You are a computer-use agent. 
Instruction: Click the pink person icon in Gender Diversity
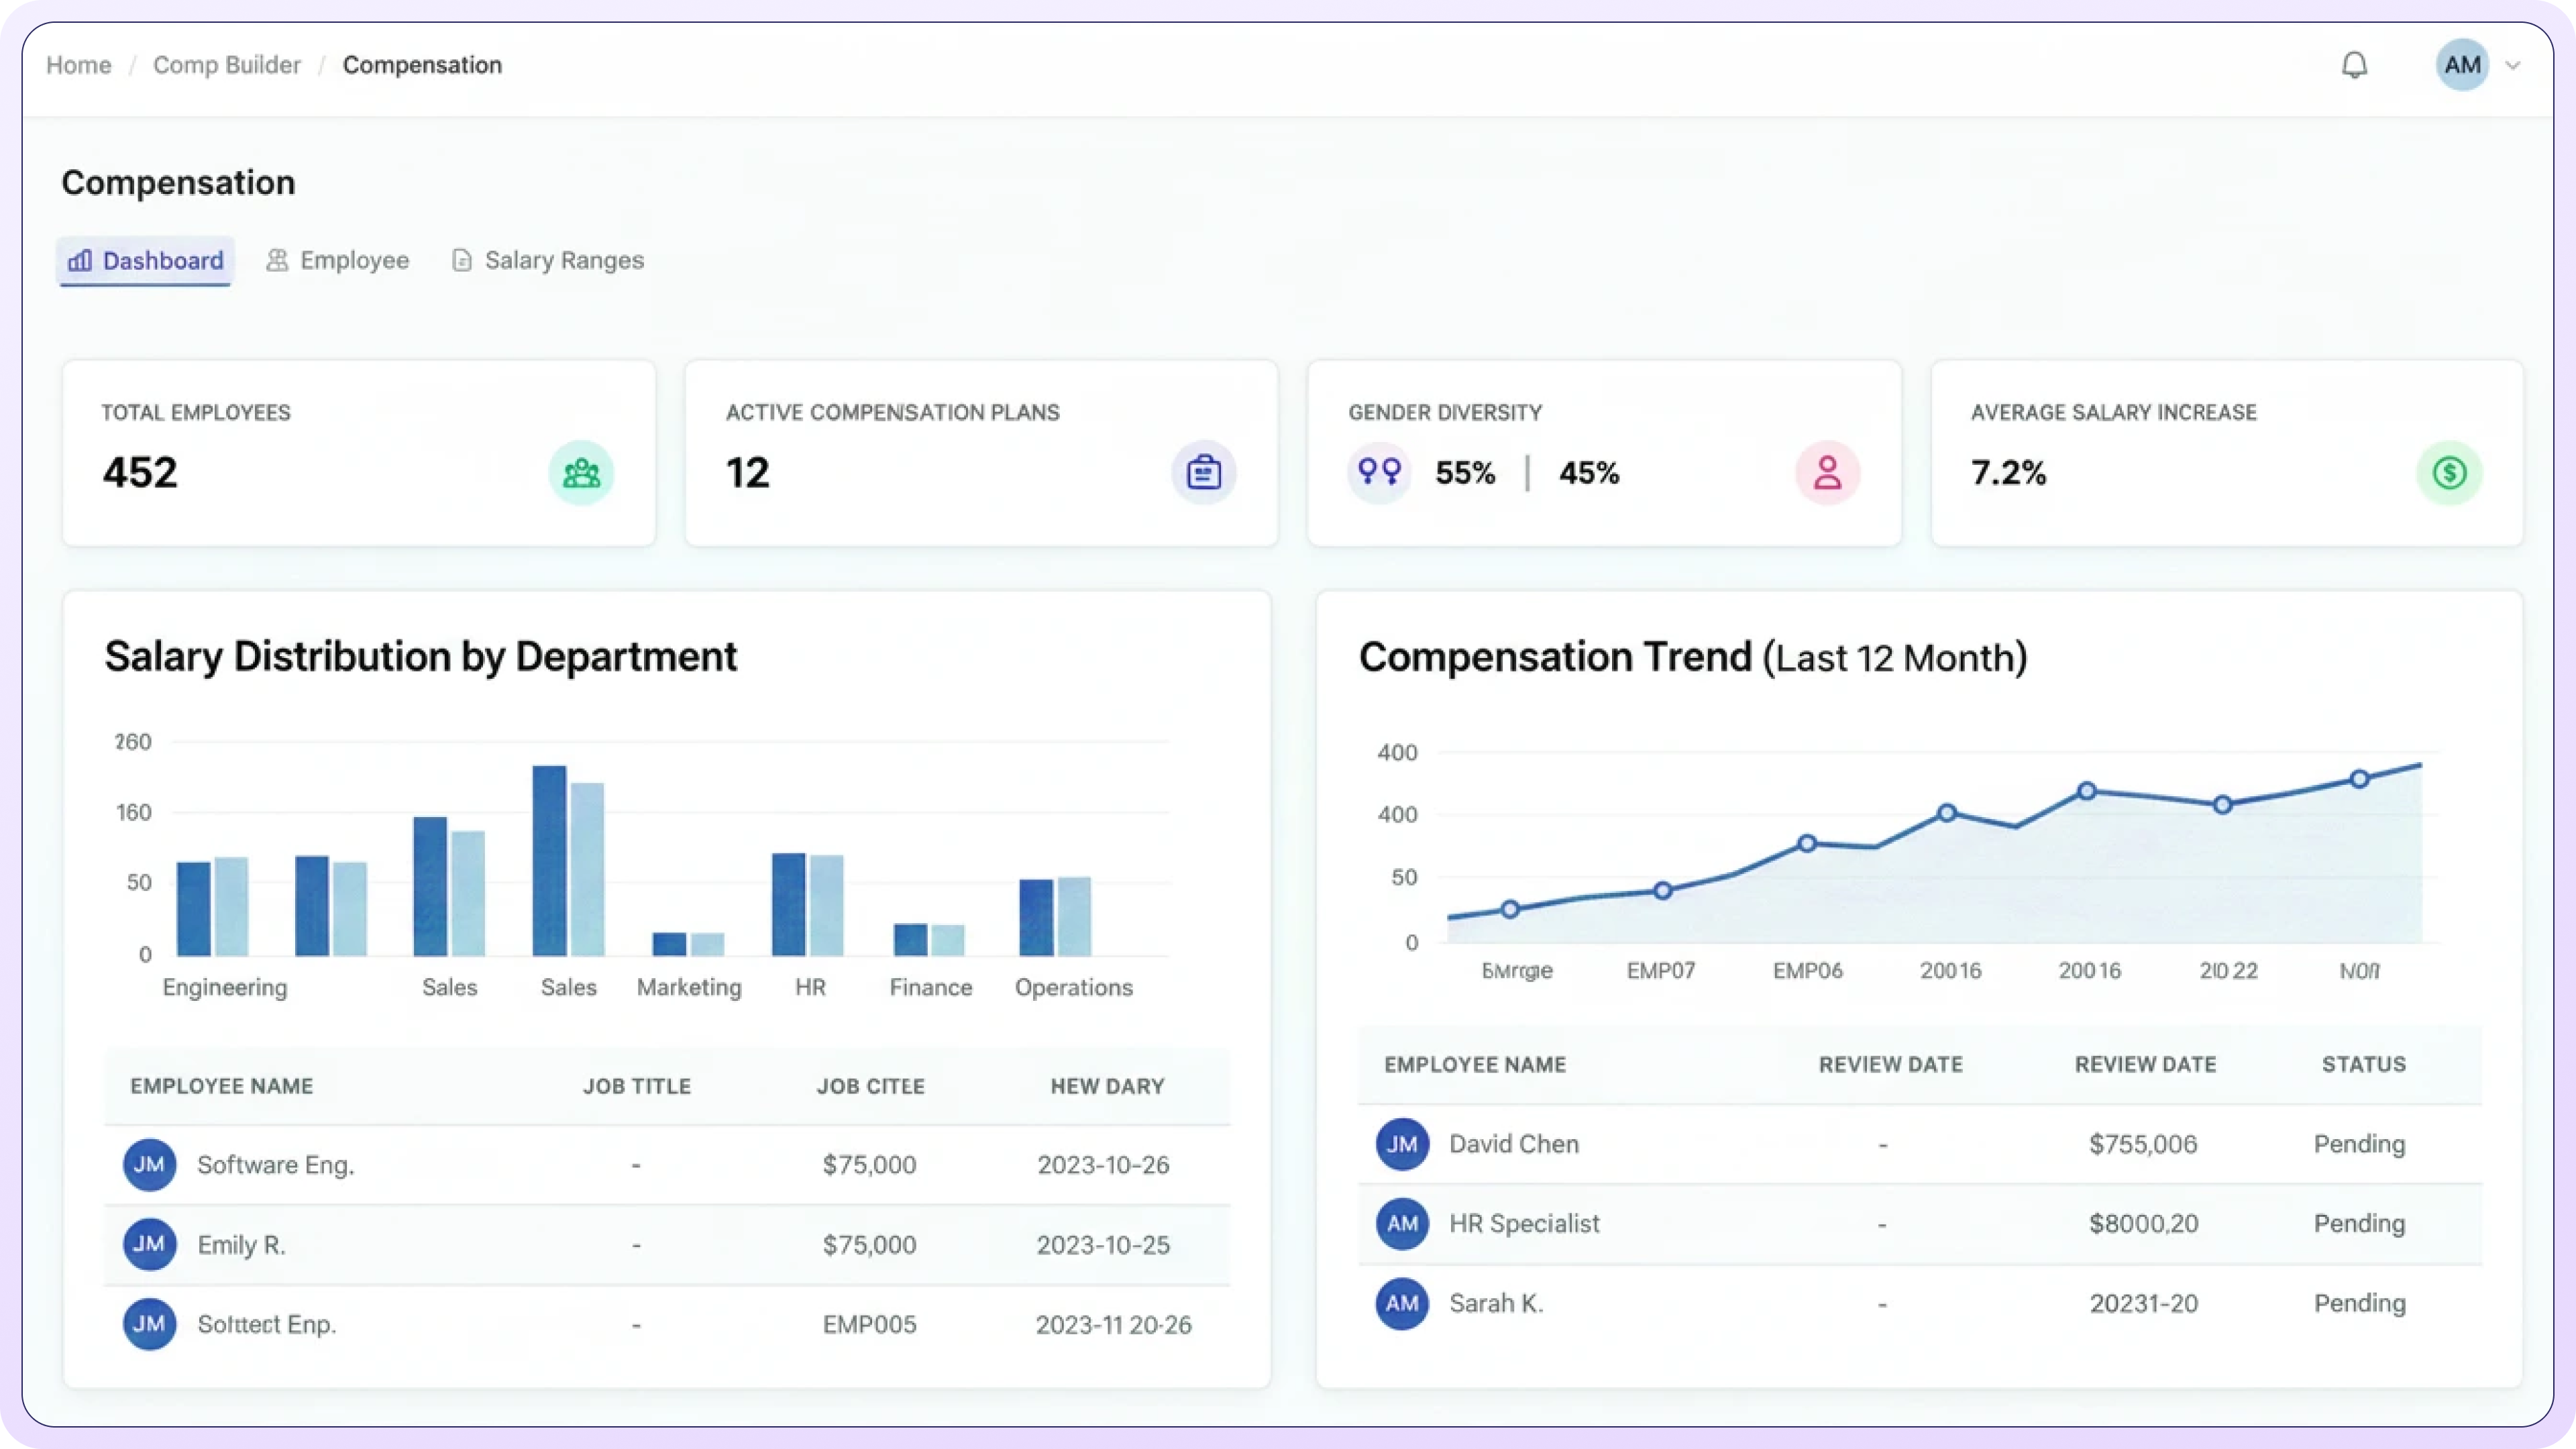click(x=1827, y=473)
